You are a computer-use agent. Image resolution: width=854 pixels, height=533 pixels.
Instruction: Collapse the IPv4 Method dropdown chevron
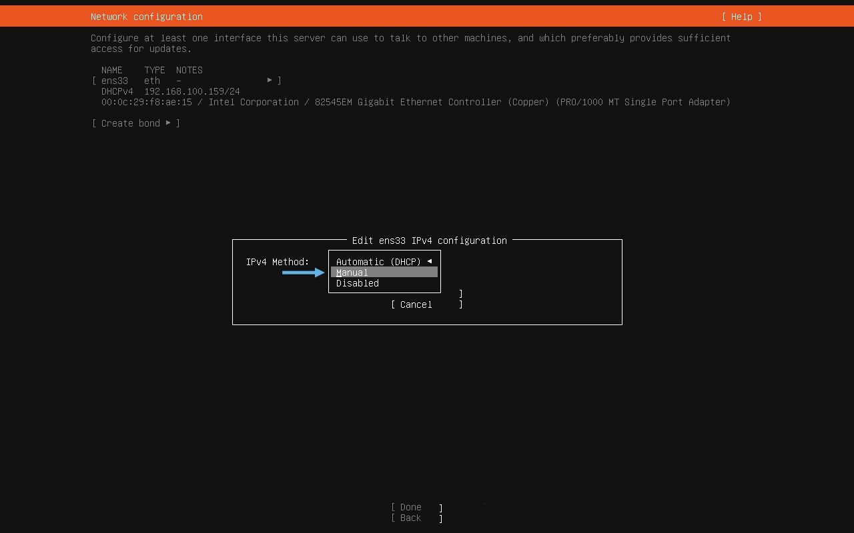coord(430,261)
